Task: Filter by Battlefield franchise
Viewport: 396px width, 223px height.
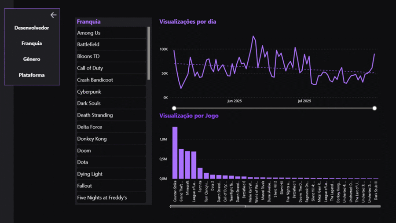Action: point(111,44)
